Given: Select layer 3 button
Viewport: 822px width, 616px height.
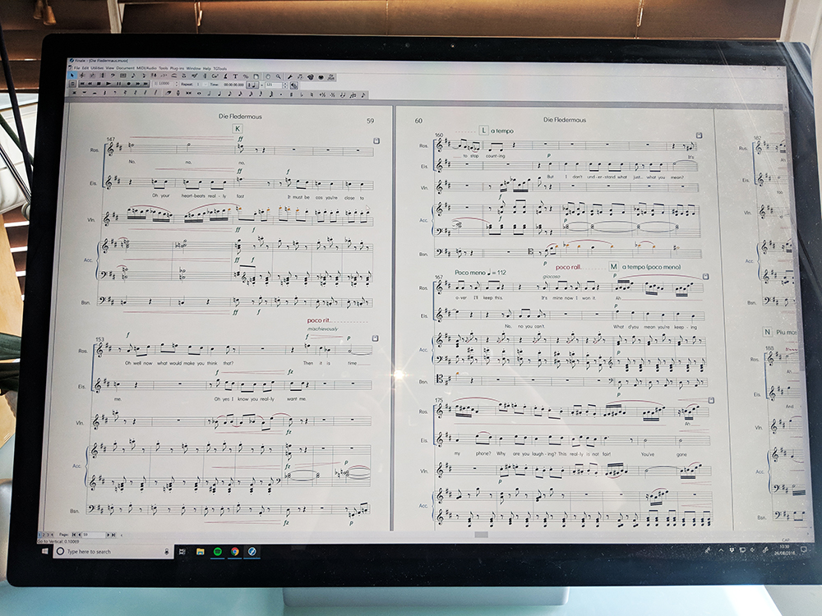Looking at the screenshot, I should (x=48, y=535).
